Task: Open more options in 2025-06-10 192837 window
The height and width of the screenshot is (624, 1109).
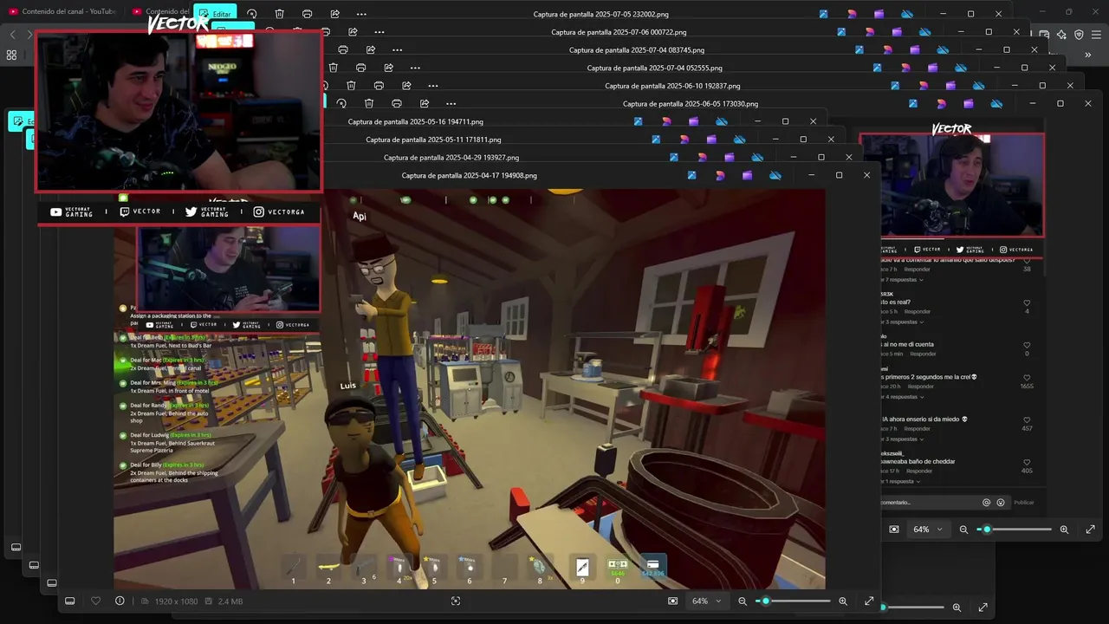Action: tap(433, 86)
